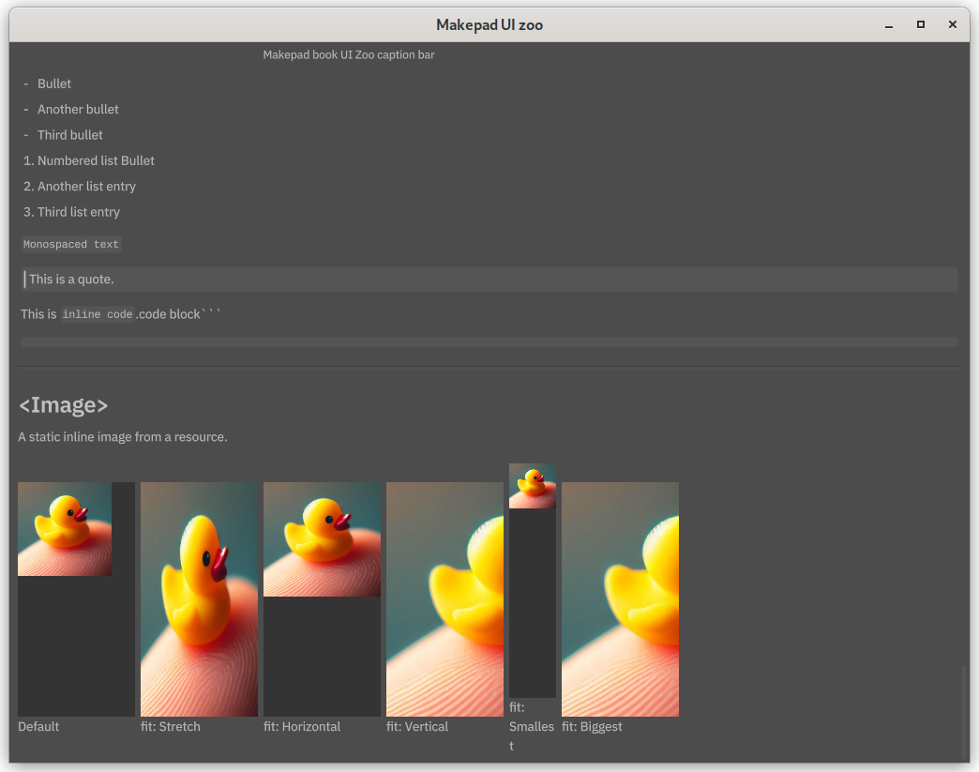Click the minimize icon in the title bar
This screenshot has width=979, height=772.
[888, 24]
